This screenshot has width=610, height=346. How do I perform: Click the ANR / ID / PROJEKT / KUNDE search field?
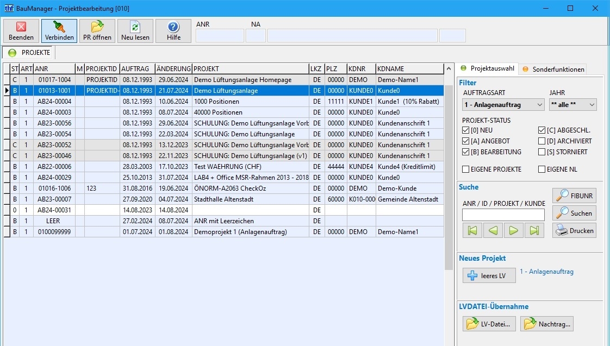(503, 215)
